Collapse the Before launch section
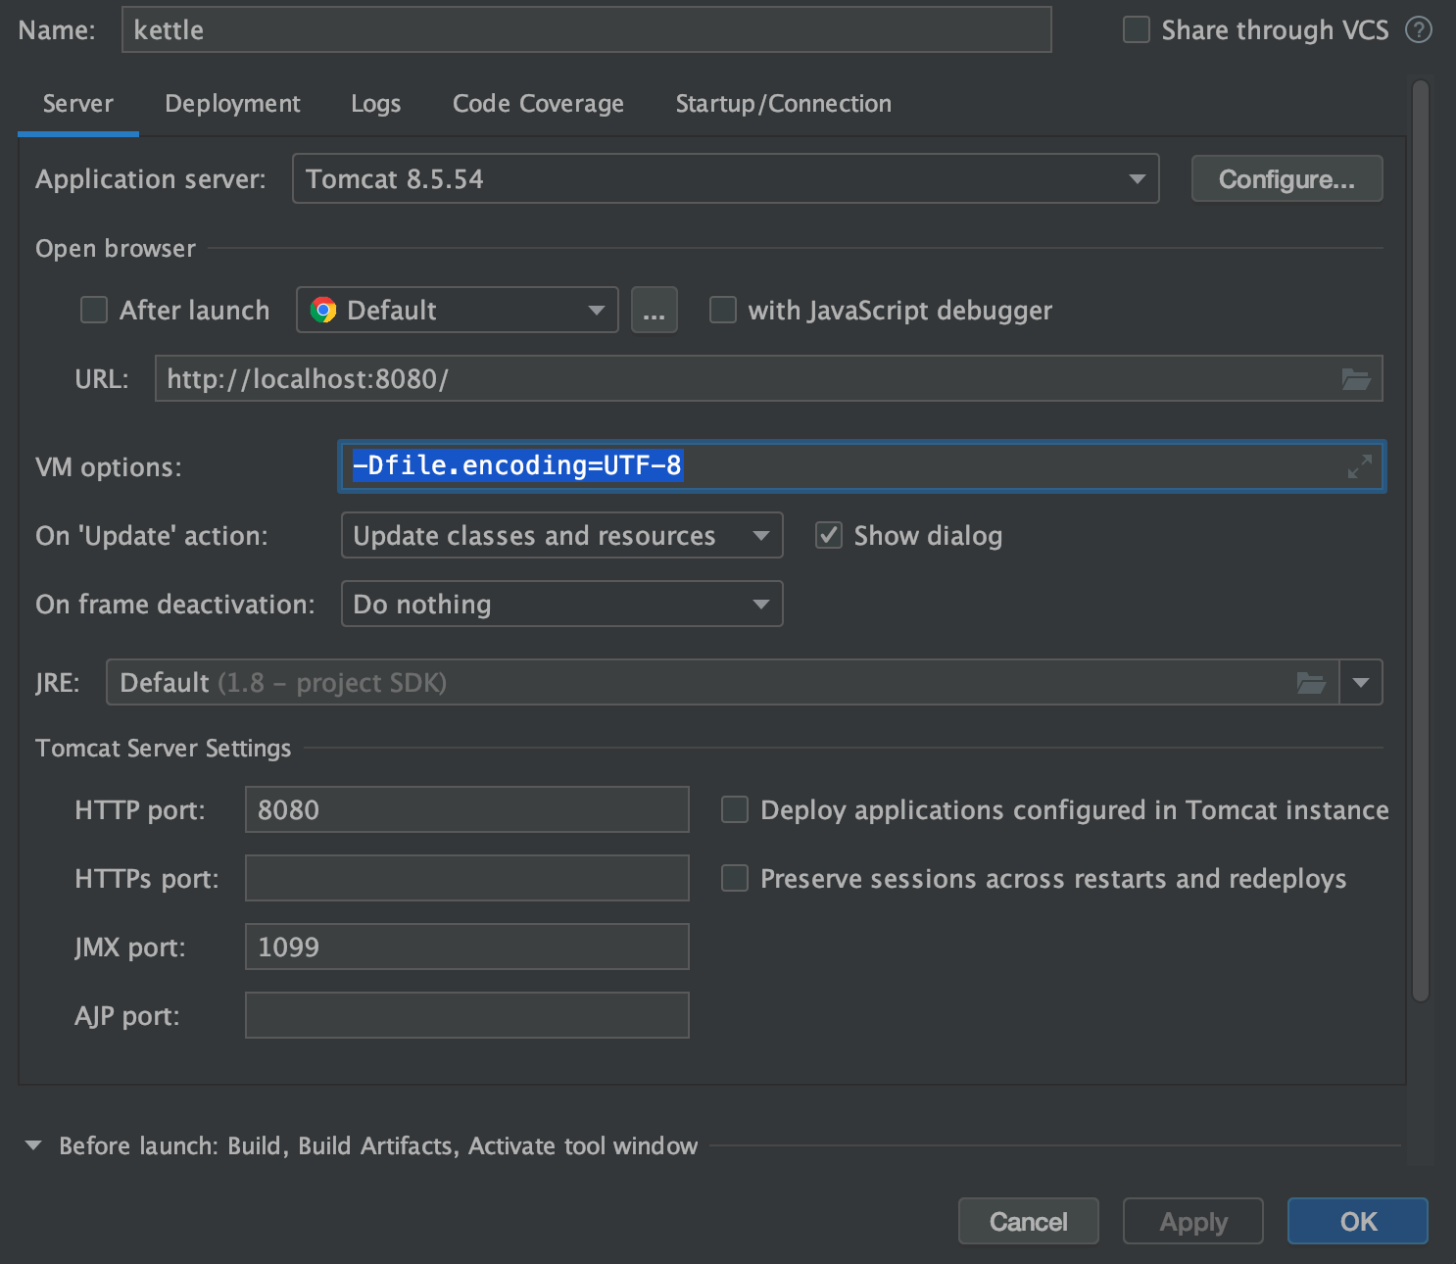The width and height of the screenshot is (1456, 1264). (33, 1145)
